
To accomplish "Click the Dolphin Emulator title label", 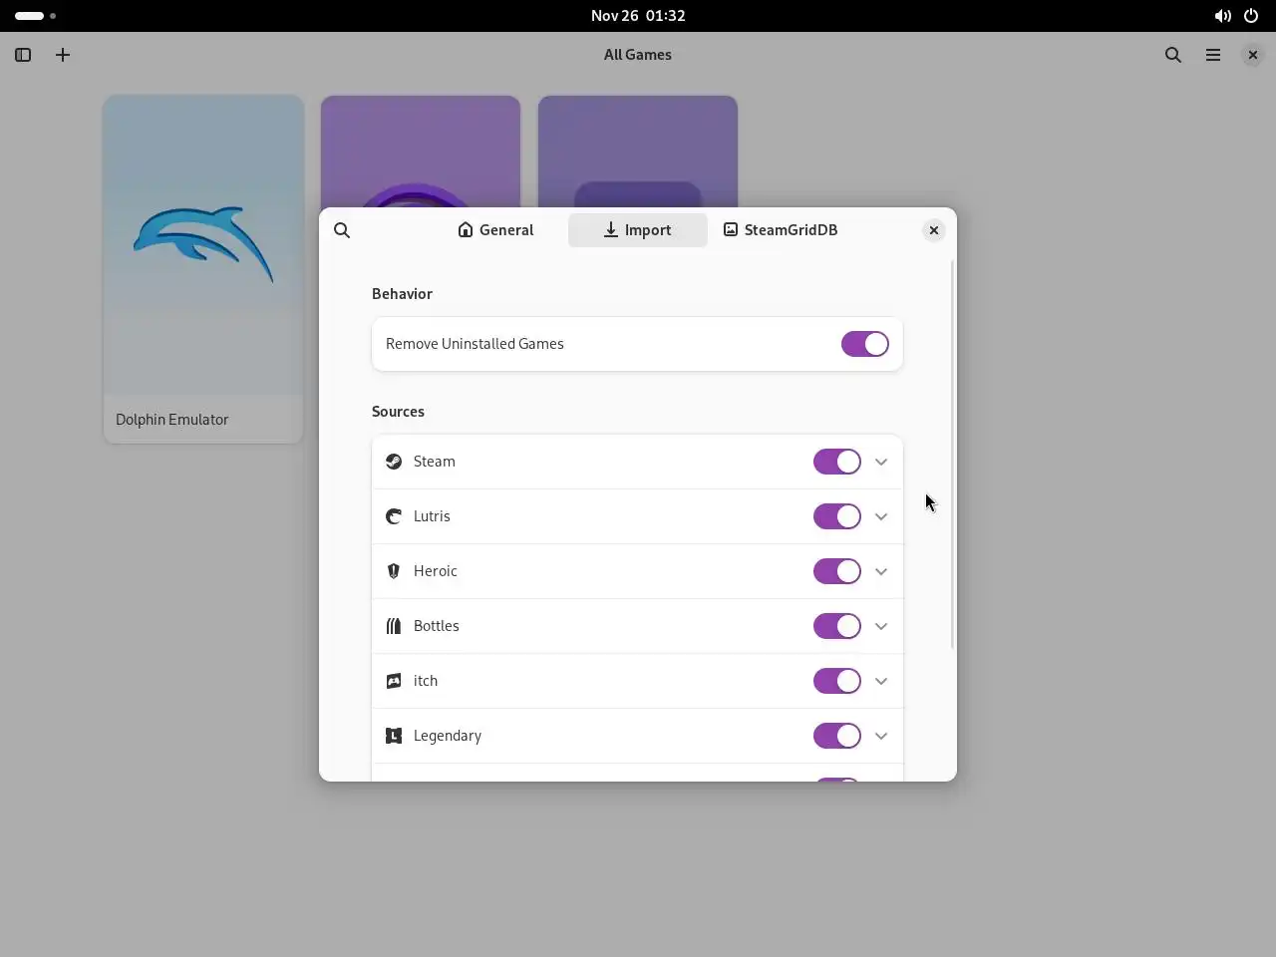I will click(172, 420).
